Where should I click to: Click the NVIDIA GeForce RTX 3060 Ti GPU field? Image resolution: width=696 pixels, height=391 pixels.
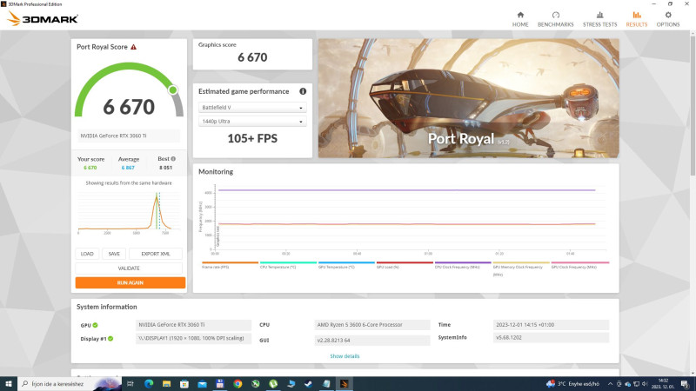[193, 325]
